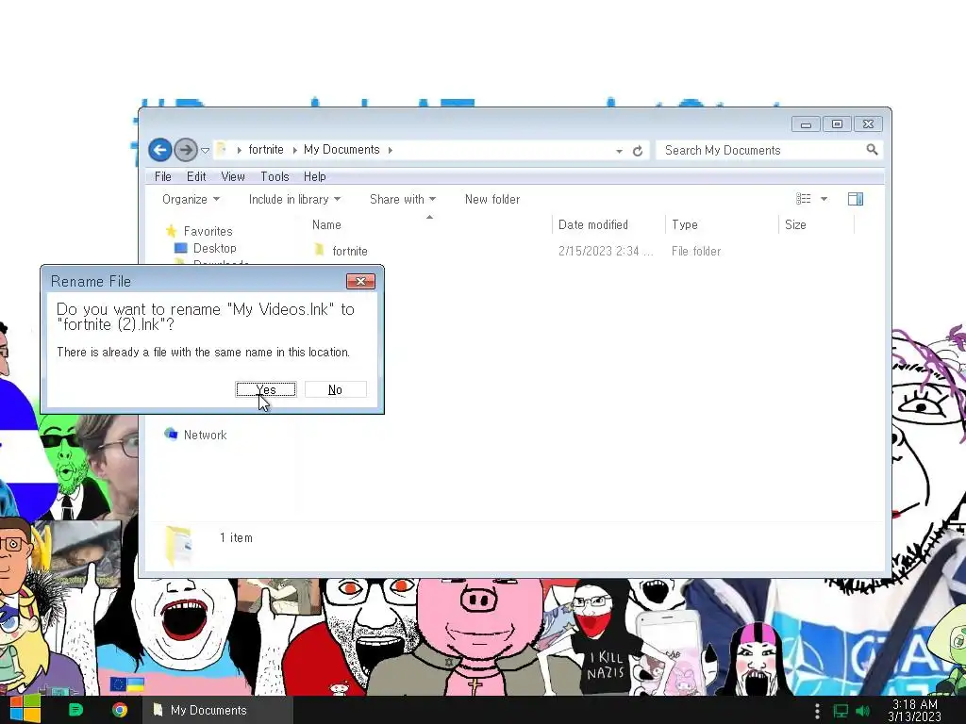Click the network tray icon
Image resolution: width=966 pixels, height=724 pixels.
tap(841, 711)
